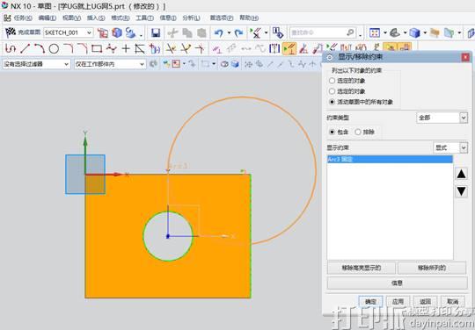Select the Quick Extend tool
This screenshot has width=475, height=330.
tap(186, 48)
